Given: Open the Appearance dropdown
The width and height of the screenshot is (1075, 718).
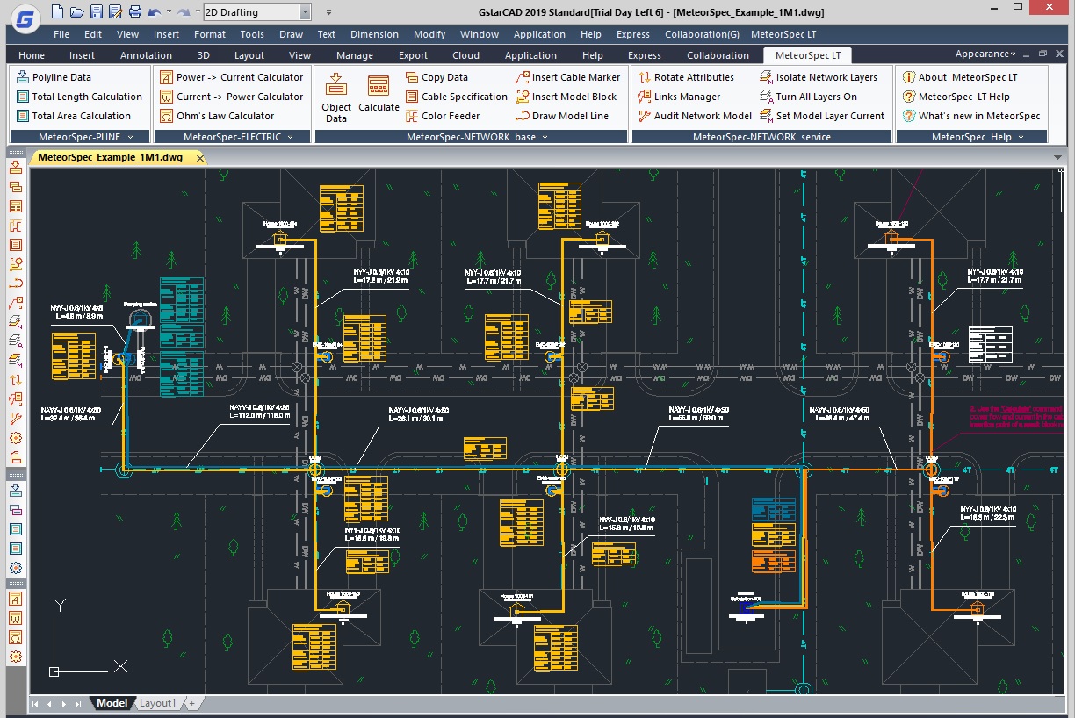Looking at the screenshot, I should point(985,54).
